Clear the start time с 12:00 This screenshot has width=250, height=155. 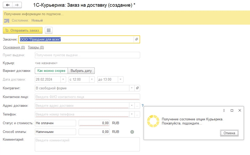click(92, 79)
